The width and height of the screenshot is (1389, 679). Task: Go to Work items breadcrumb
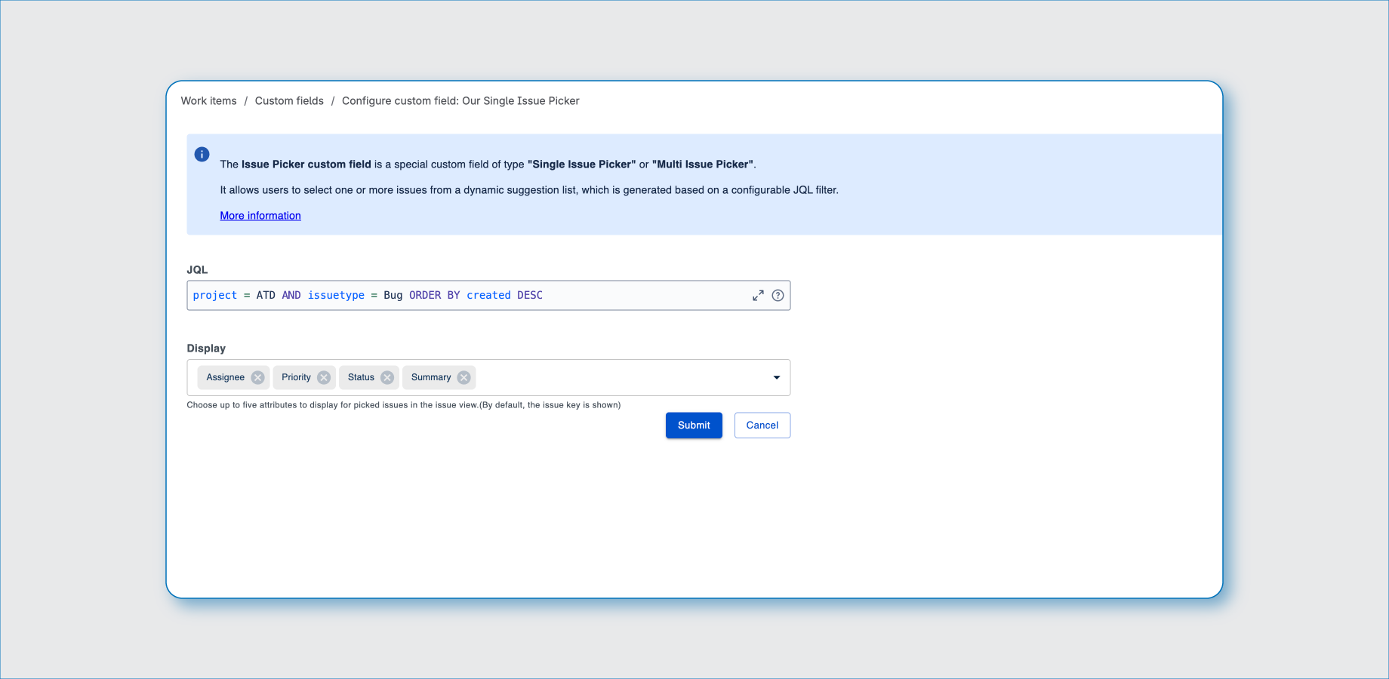coord(208,101)
